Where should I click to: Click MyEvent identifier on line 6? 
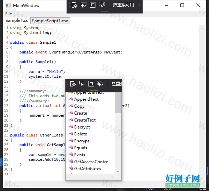113,52
